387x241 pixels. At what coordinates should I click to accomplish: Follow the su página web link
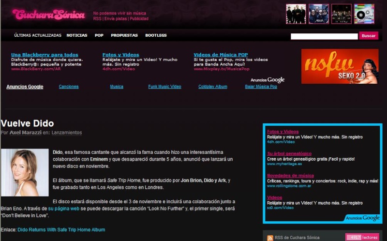click(x=64, y=209)
